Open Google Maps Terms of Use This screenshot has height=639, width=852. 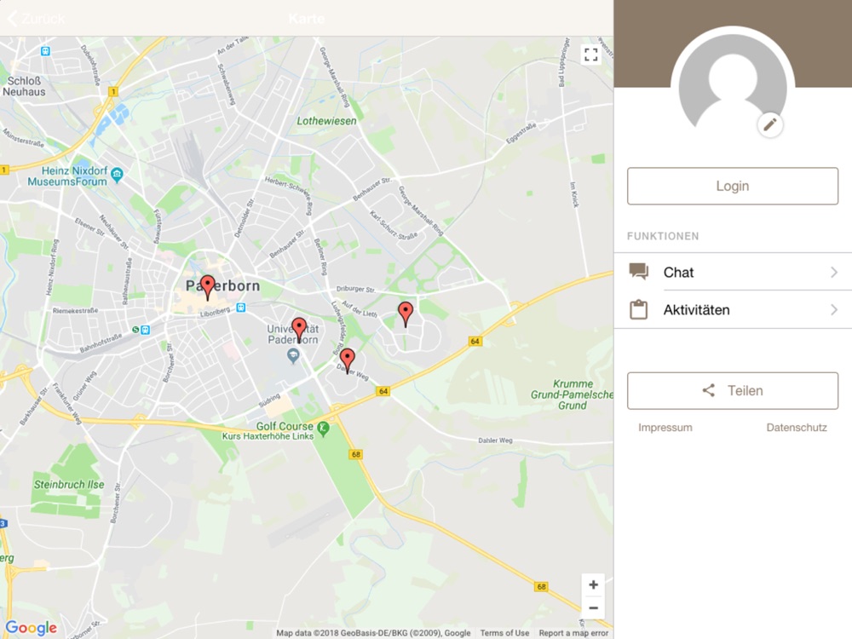[x=504, y=633]
